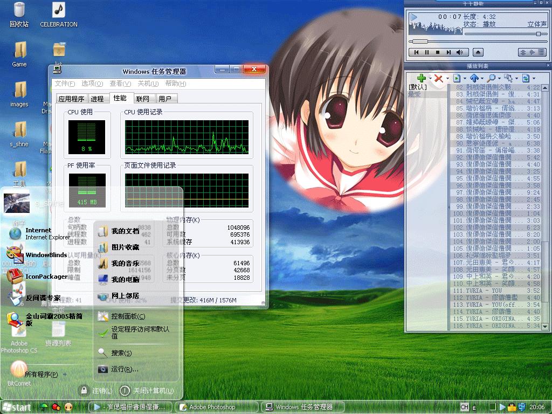Screen dimensions: 552x414
Task: Switch to the 应用程序 tab
Action: (72, 99)
